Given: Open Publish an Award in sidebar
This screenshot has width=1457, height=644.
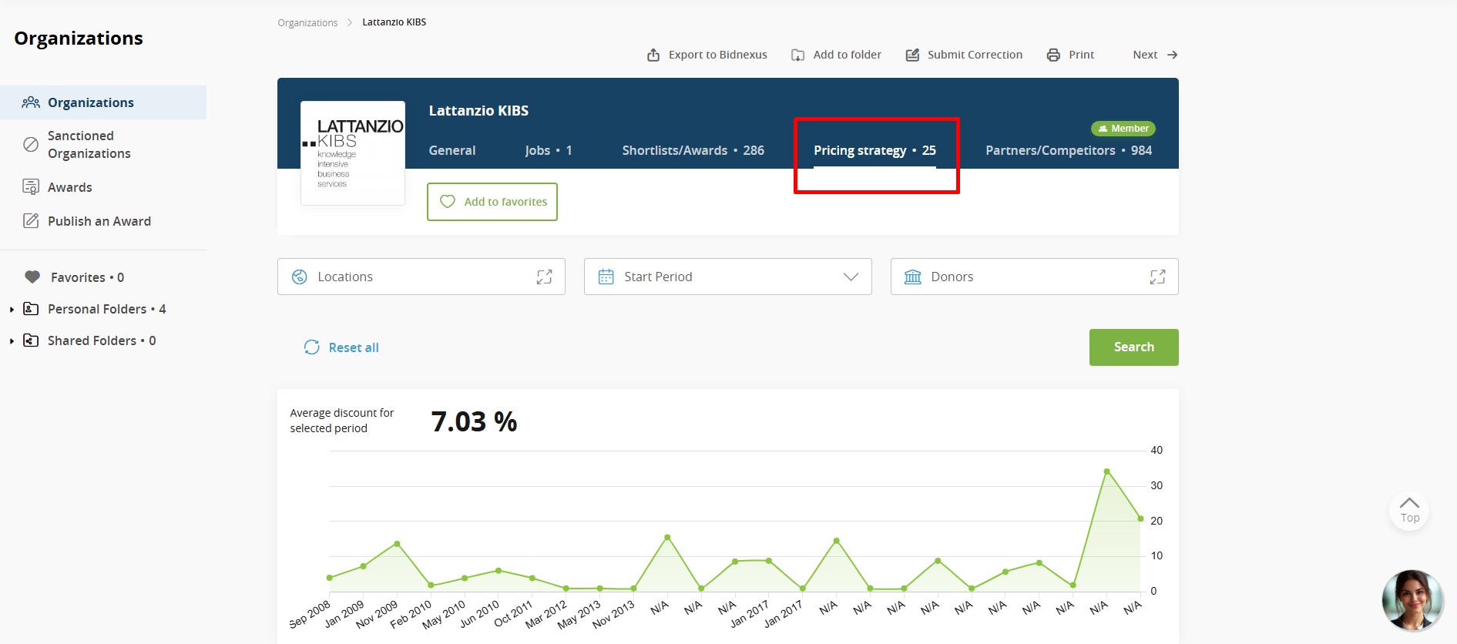Looking at the screenshot, I should [99, 221].
